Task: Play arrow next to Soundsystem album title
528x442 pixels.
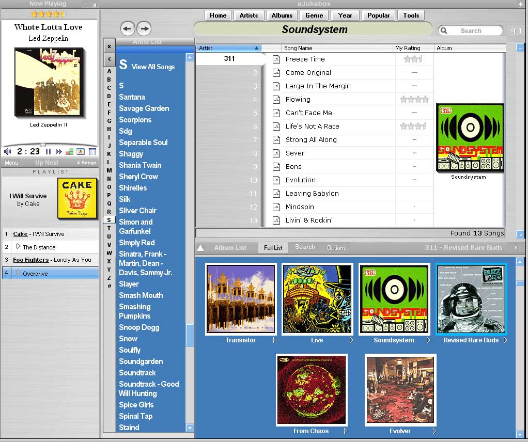Action: point(428,340)
